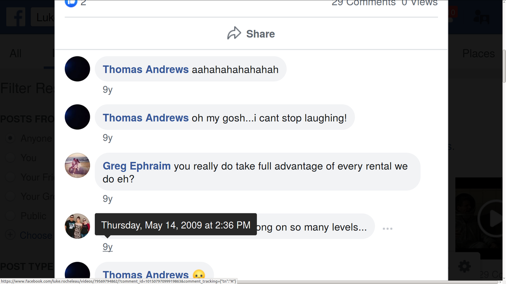506x284 pixels.
Task: Open the "29 Comments" count link
Action: point(364,3)
